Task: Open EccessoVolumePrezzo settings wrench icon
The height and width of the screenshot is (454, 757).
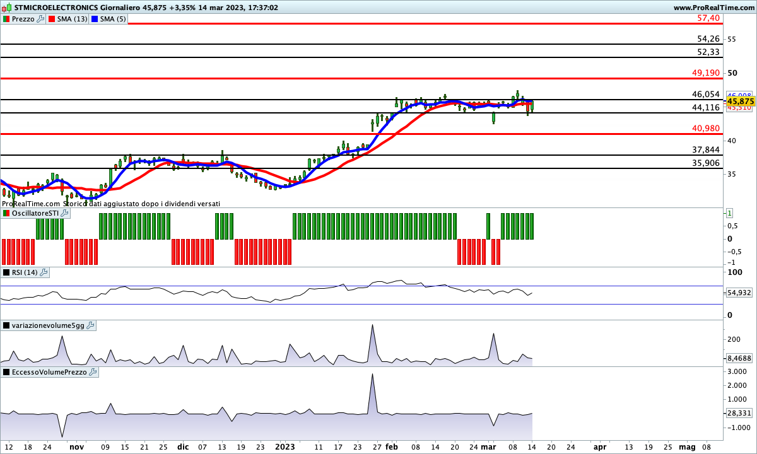Action: 93,372
